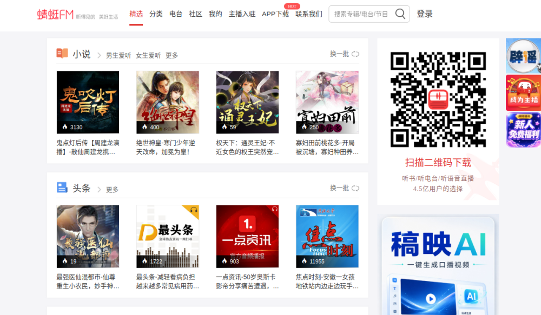Image resolution: width=541 pixels, height=315 pixels.
Task: Open 主播入驻 page
Action: coord(242,14)
